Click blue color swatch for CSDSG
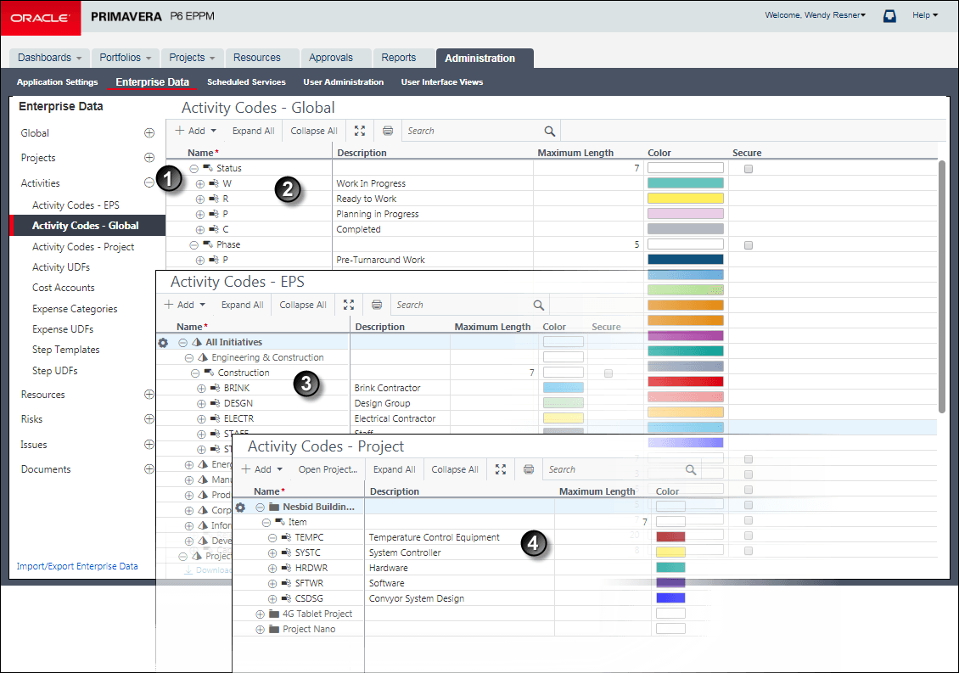 point(671,597)
